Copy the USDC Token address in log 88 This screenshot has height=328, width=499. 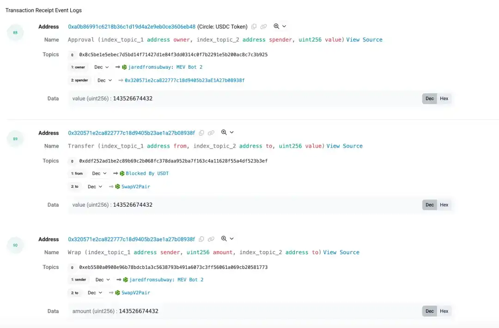(x=254, y=27)
